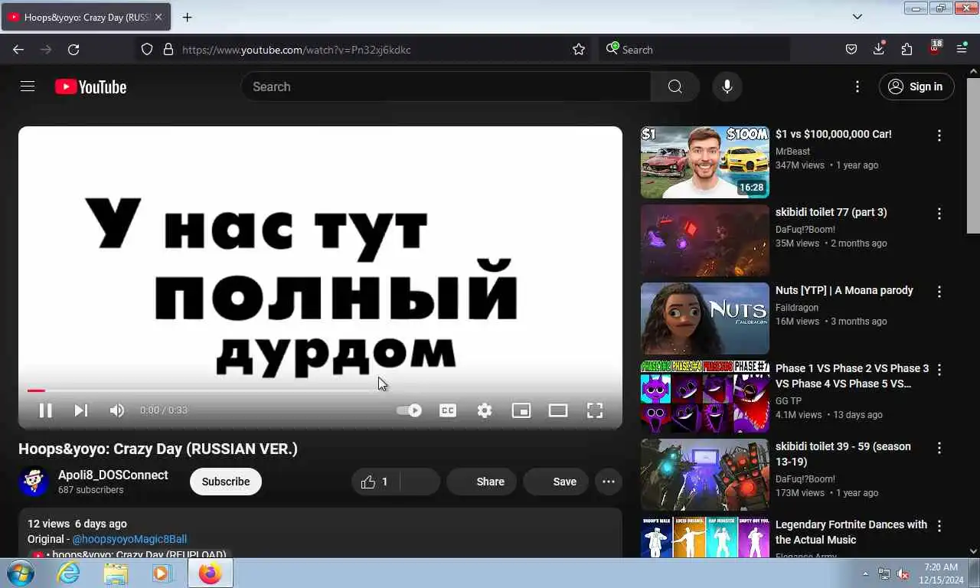Open the Windows Start menu
980x588 pixels.
coord(20,573)
